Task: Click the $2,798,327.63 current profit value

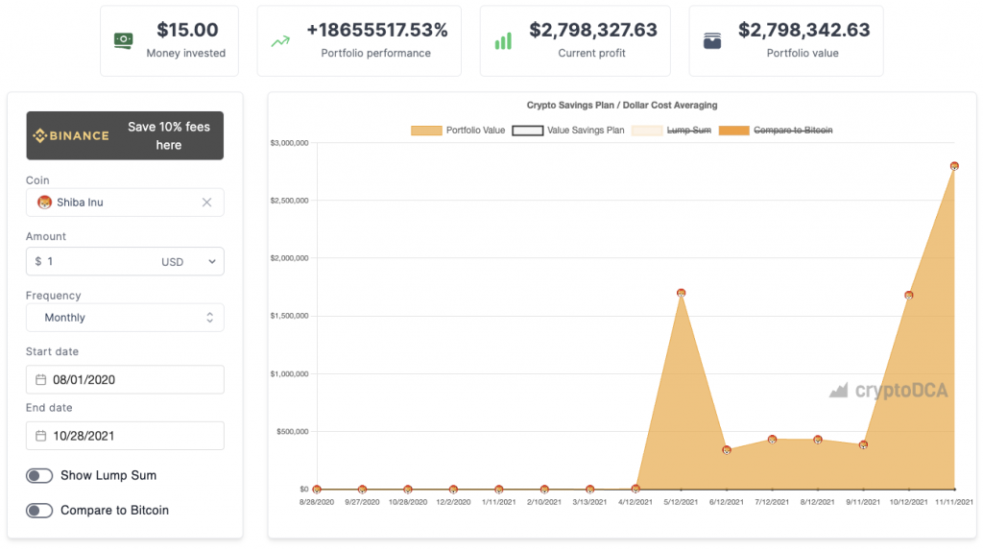Action: [x=593, y=30]
